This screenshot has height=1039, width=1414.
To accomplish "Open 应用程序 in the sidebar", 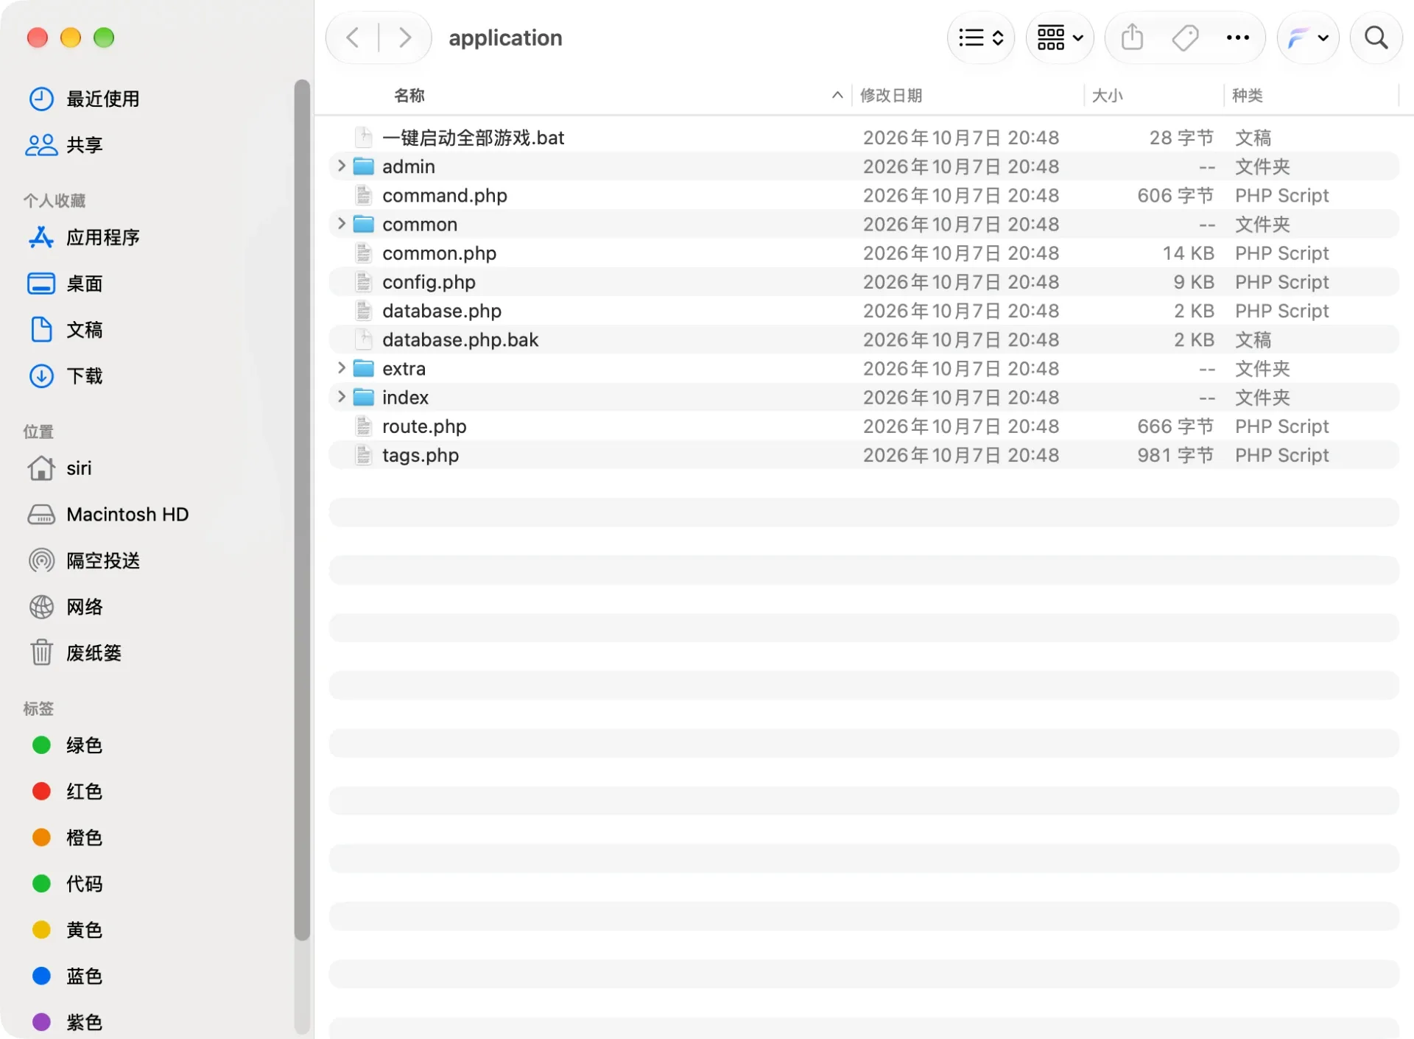I will (84, 237).
